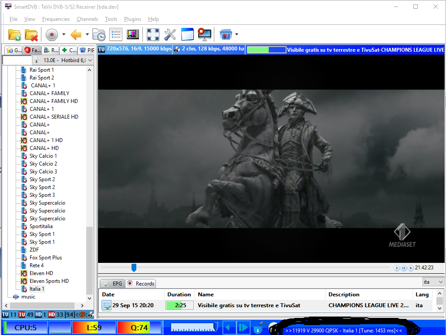Image resolution: width=446 pixels, height=335 pixels.
Task: Click the channel search input field
Action: pyautogui.click(x=17, y=60)
